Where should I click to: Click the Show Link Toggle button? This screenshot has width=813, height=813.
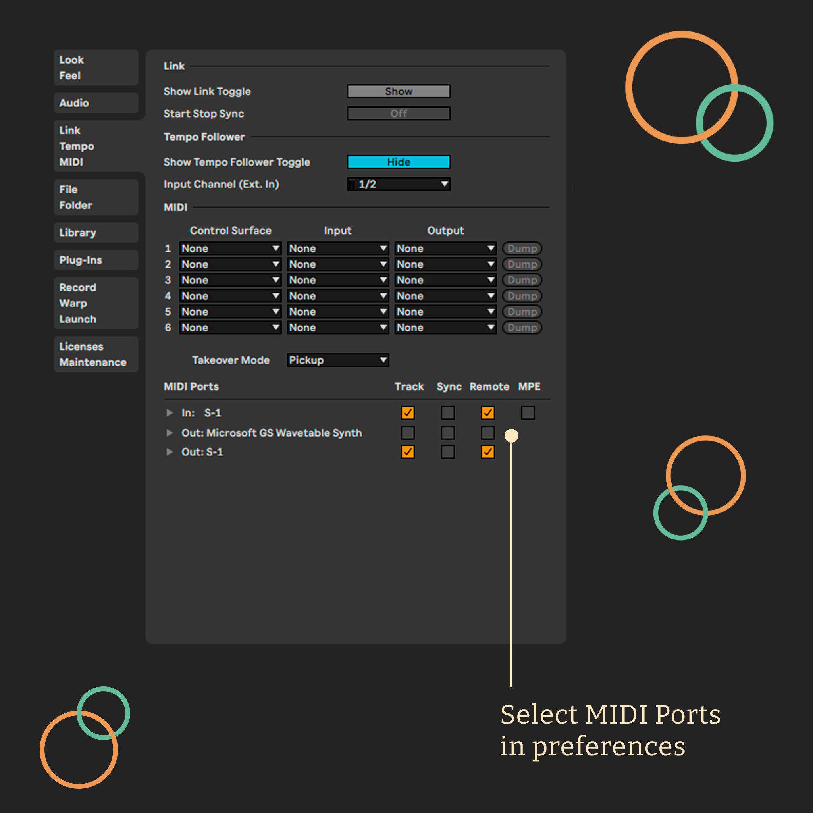coord(399,91)
